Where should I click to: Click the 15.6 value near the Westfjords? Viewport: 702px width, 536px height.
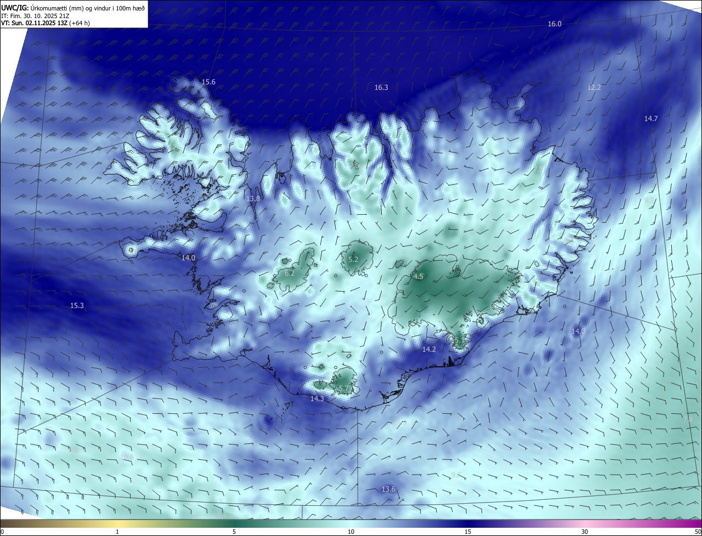pos(208,82)
